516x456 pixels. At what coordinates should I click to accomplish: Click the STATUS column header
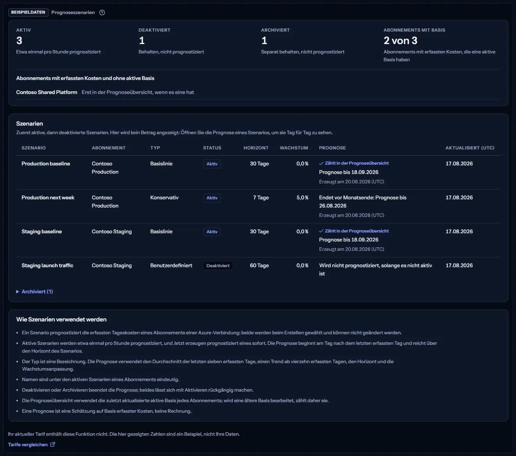[x=212, y=148]
